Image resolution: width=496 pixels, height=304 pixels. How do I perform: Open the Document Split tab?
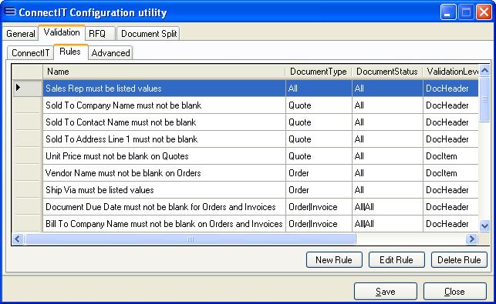(149, 33)
